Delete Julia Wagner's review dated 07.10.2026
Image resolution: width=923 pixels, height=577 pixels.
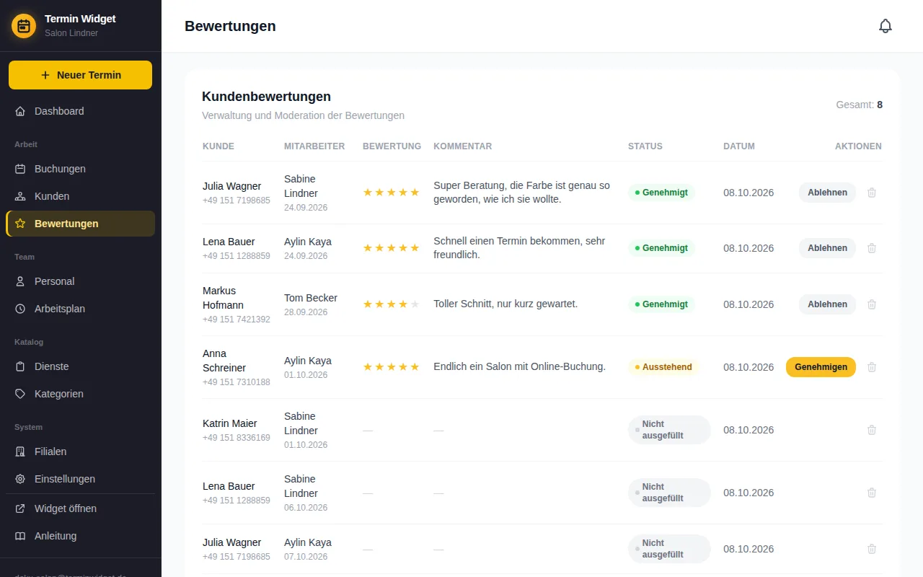872,549
